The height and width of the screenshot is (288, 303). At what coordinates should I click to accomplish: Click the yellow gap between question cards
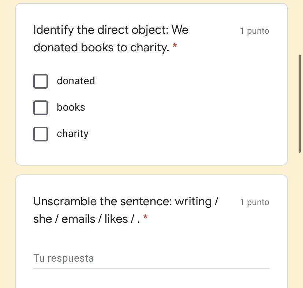point(151,170)
